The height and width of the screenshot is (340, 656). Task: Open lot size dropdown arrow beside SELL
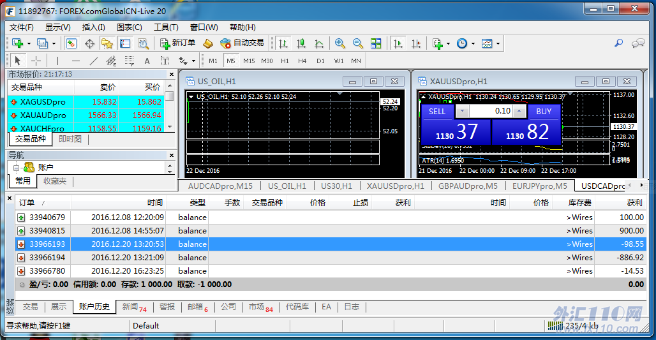coord(462,111)
